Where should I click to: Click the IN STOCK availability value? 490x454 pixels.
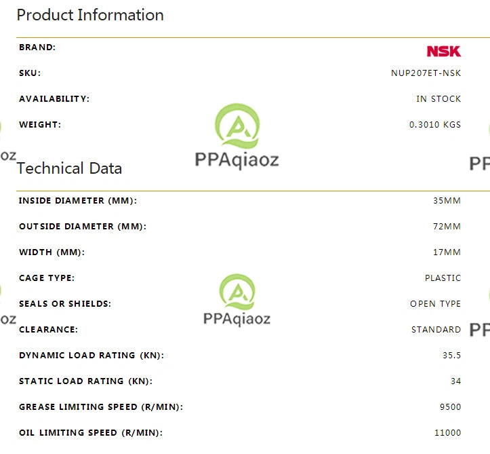click(x=438, y=99)
